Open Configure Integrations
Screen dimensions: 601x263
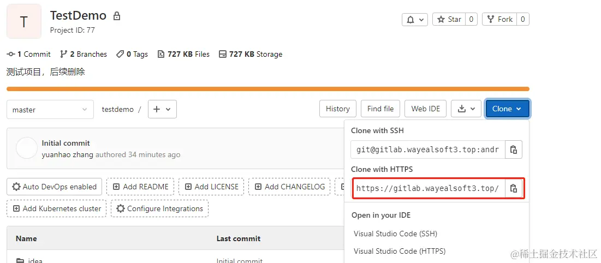coord(159,208)
